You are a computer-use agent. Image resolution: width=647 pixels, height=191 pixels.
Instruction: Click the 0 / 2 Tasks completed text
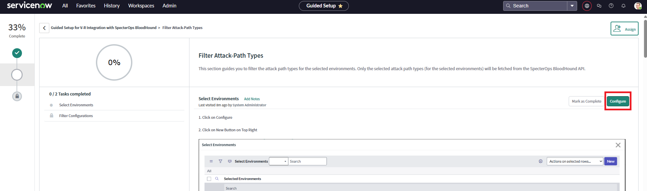click(70, 94)
